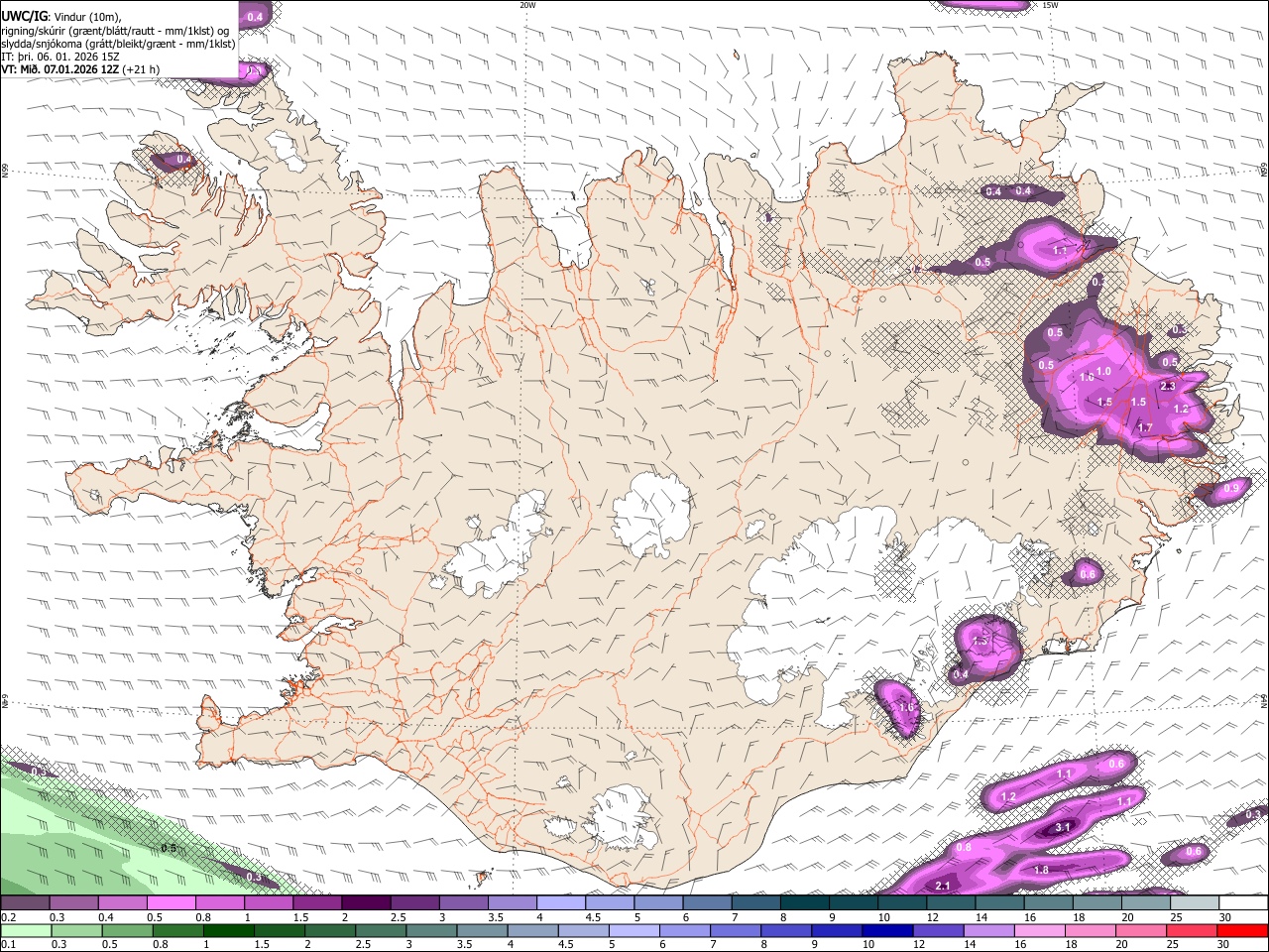1269x952 pixels.
Task: Pick dark purple snow swatch between 2 and 2.5
Action: point(366,902)
